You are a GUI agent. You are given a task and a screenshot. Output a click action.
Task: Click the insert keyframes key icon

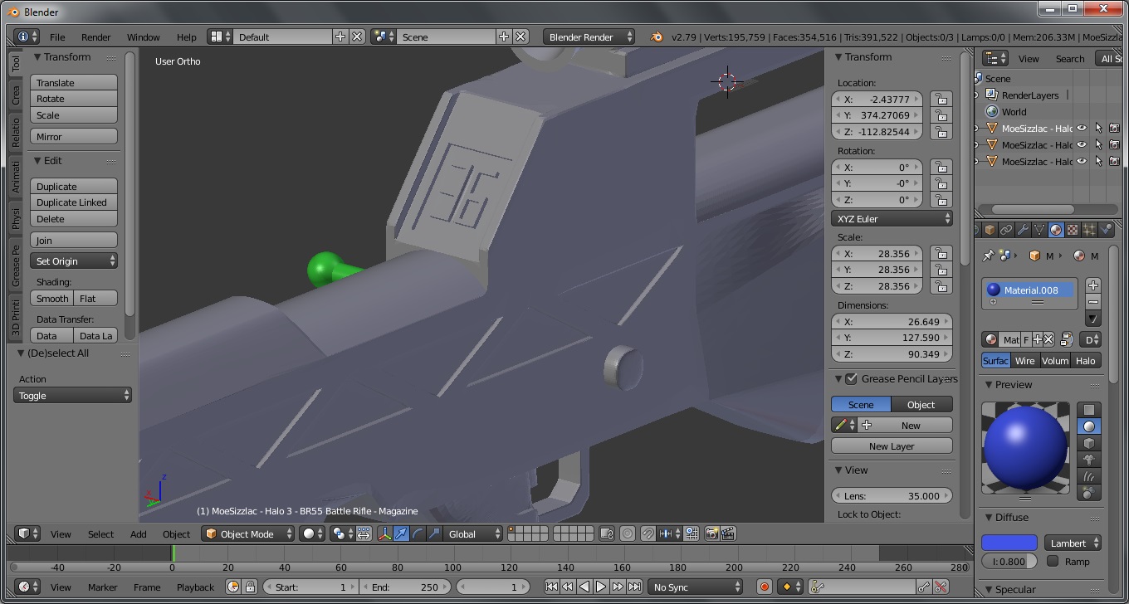(x=924, y=587)
